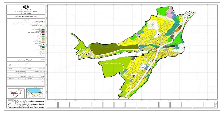
Task: Select the teal swatch in the legend
Action: (x=43, y=46)
